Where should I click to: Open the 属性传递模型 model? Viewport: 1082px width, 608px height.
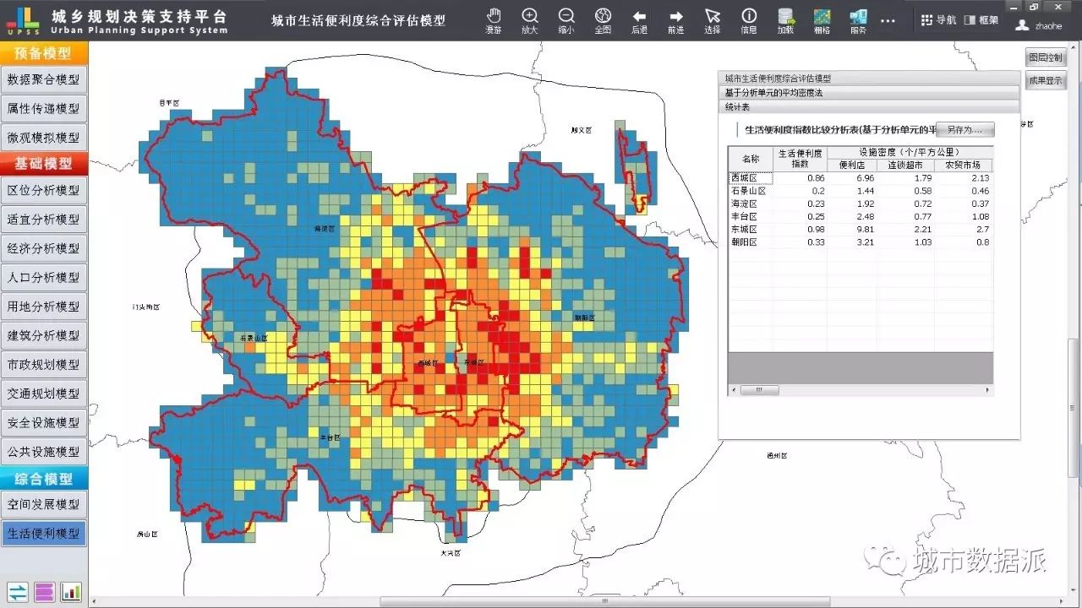[x=44, y=108]
